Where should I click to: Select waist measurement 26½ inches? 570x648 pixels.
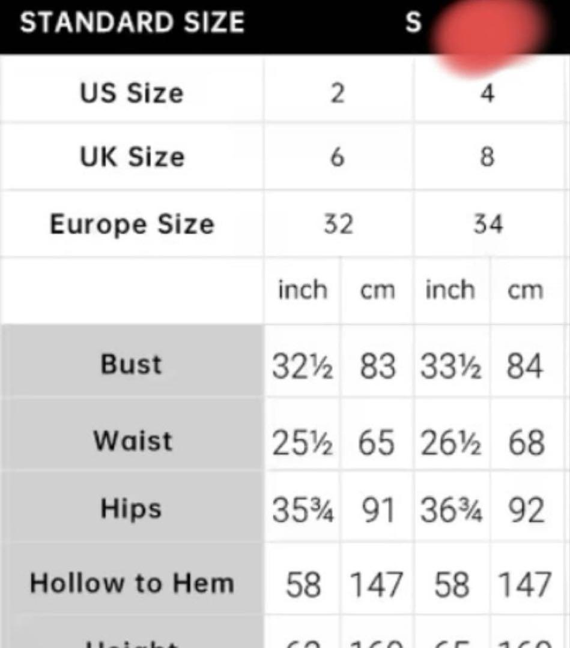point(450,443)
